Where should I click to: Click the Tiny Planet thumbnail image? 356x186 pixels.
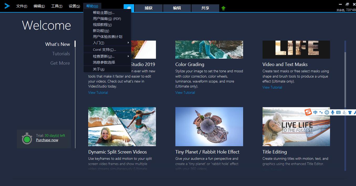coord(209,127)
